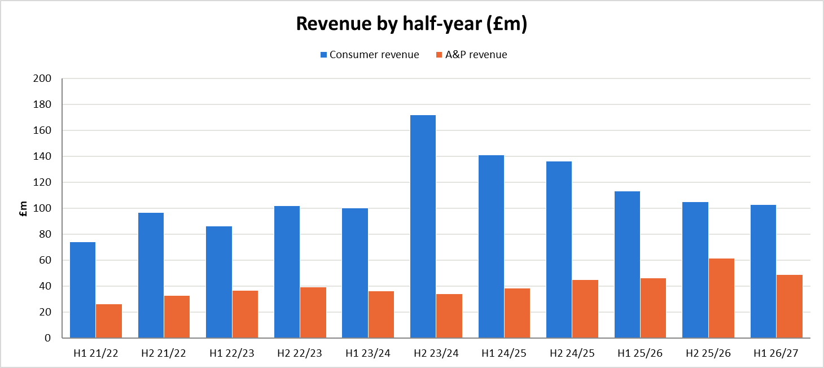Select the blue bar for H1 21/22
Screen dimensions: 824x368
coord(82,290)
